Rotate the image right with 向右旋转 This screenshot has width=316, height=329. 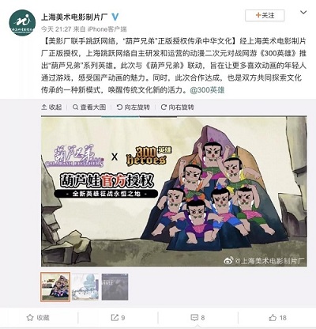tap(178, 107)
